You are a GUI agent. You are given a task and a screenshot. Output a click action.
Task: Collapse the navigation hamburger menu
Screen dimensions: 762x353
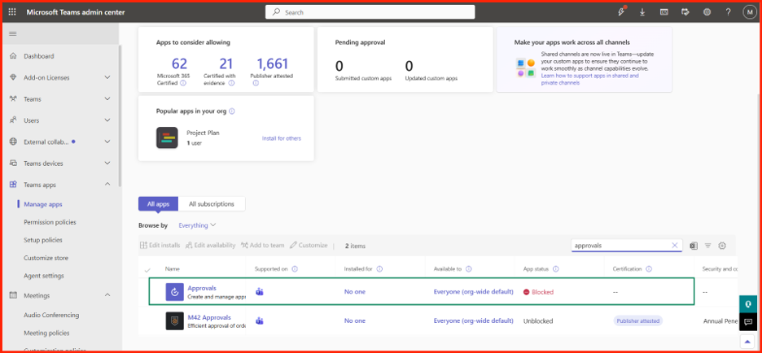tap(13, 33)
